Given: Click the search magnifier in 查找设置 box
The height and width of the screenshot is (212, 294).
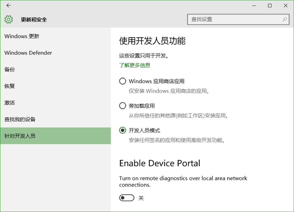Looking at the screenshot, I should 284,19.
